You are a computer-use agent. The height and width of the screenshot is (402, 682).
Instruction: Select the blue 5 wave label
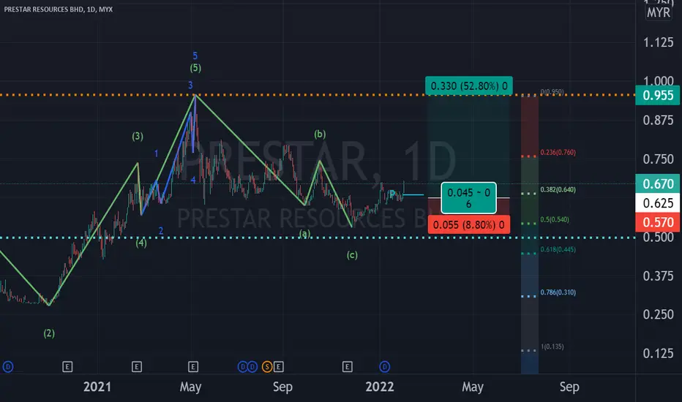tap(195, 56)
